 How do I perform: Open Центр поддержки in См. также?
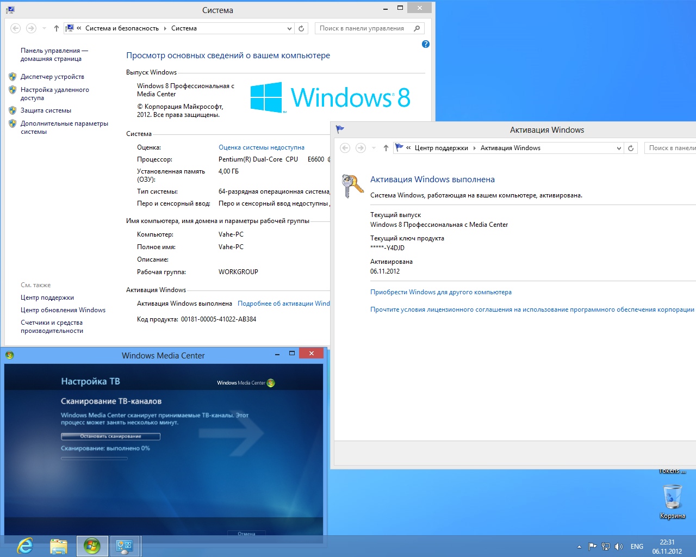tap(47, 298)
